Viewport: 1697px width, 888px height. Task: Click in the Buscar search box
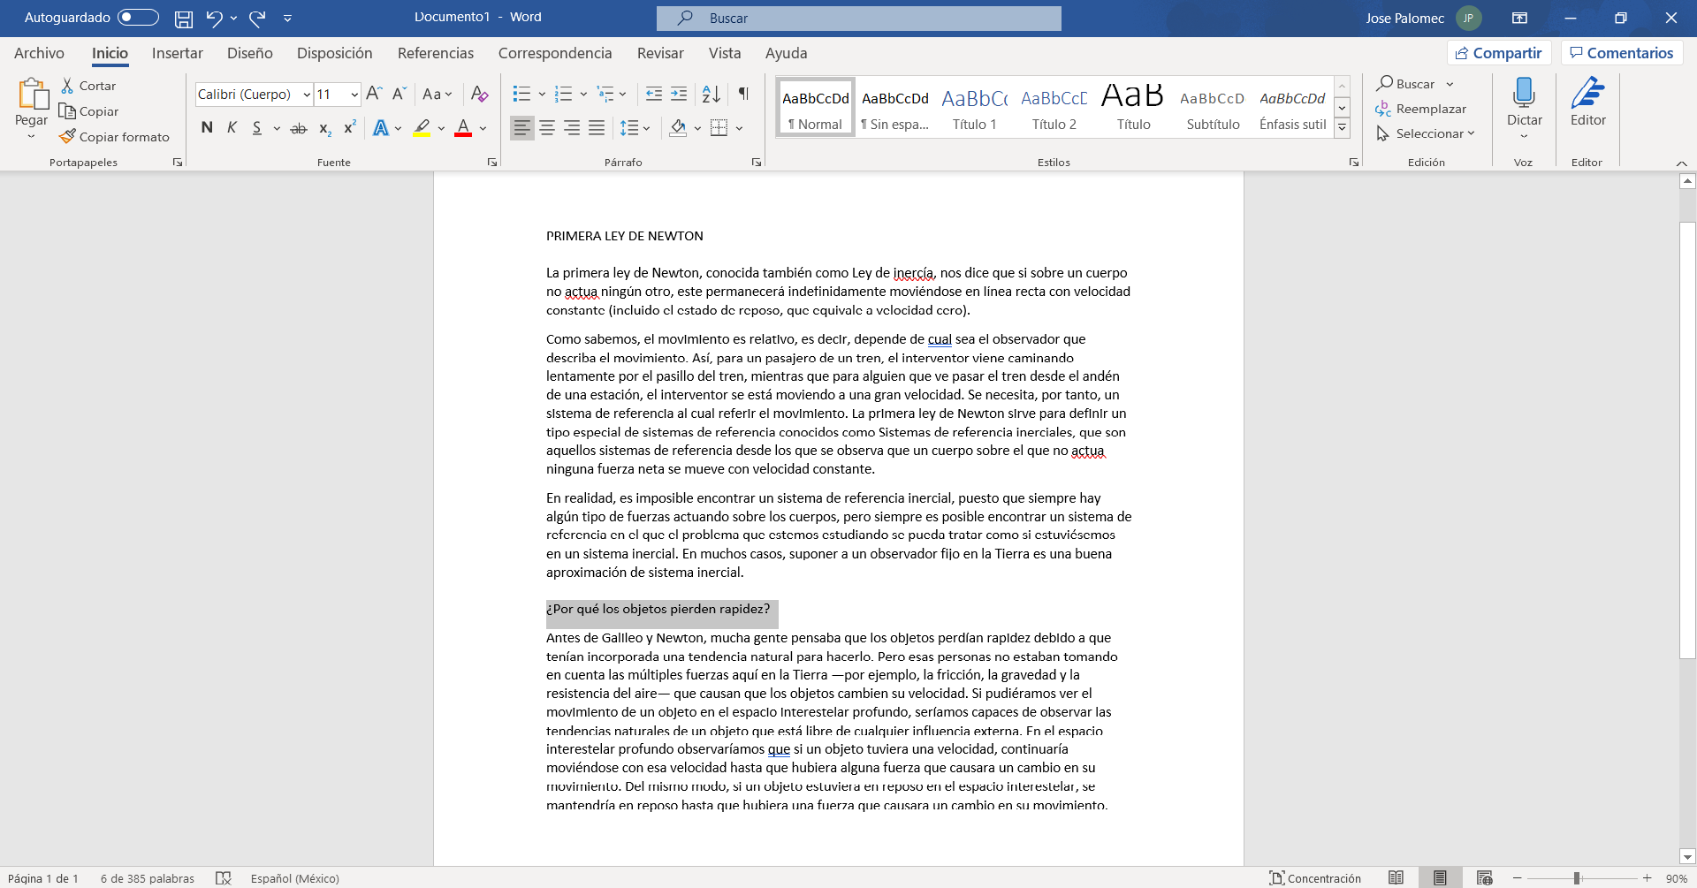(x=858, y=18)
